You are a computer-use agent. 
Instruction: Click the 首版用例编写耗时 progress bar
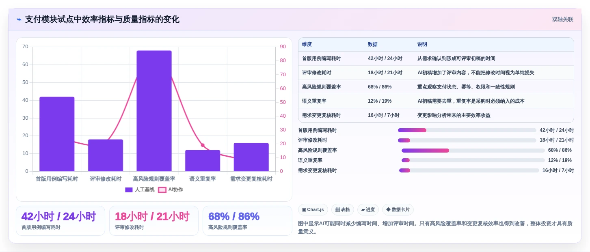coord(467,130)
